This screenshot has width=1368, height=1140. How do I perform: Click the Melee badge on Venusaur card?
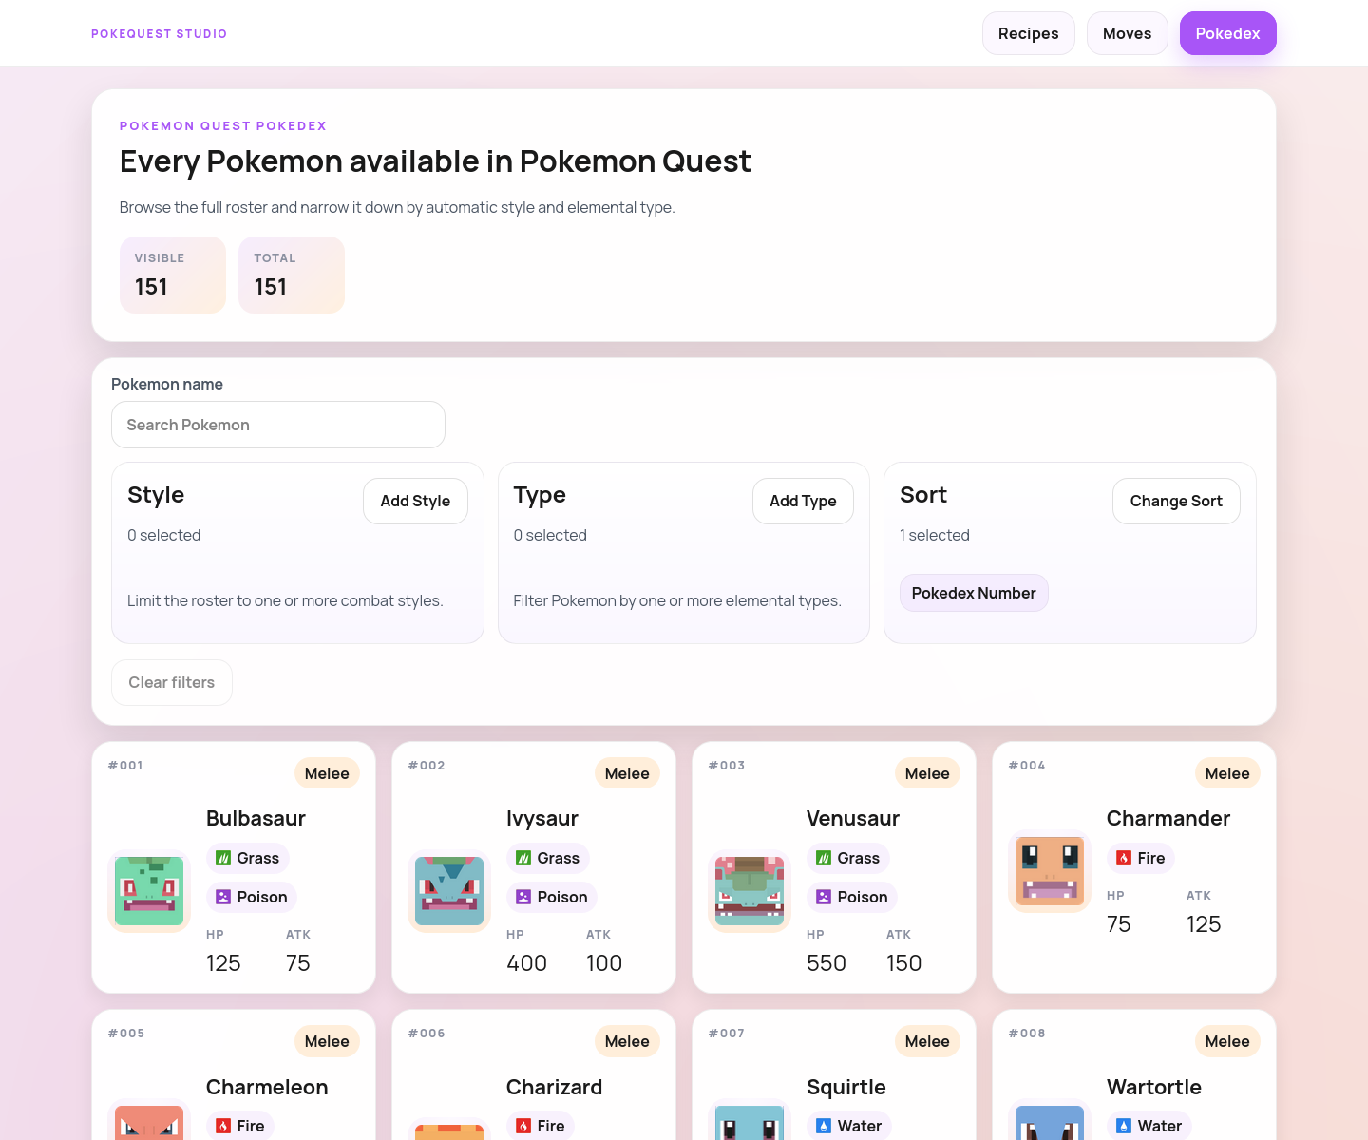pyautogui.click(x=927, y=773)
